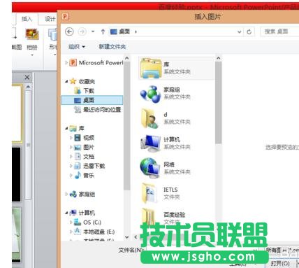
Task: Expand the address bar history dropdown
Action: click(239, 31)
